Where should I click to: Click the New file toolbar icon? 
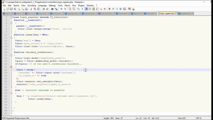[x=4, y=9]
